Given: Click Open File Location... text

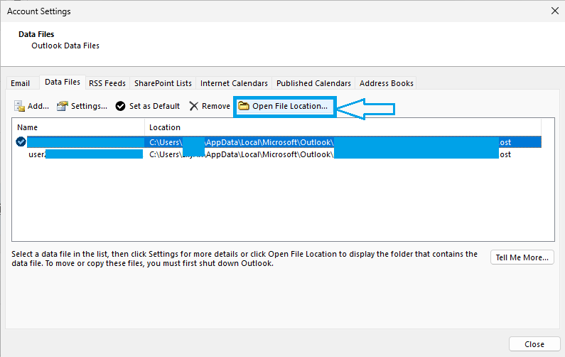Looking at the screenshot, I should (290, 106).
